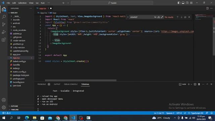This screenshot has width=215, height=121.
Task: Create a new terminal with plus icon
Action: (189, 84)
